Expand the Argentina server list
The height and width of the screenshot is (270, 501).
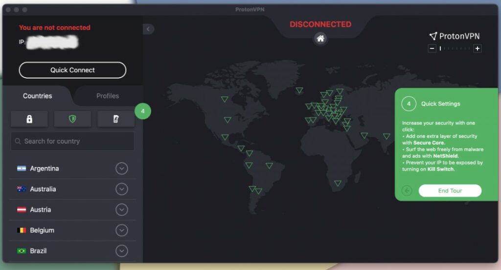[x=121, y=168]
